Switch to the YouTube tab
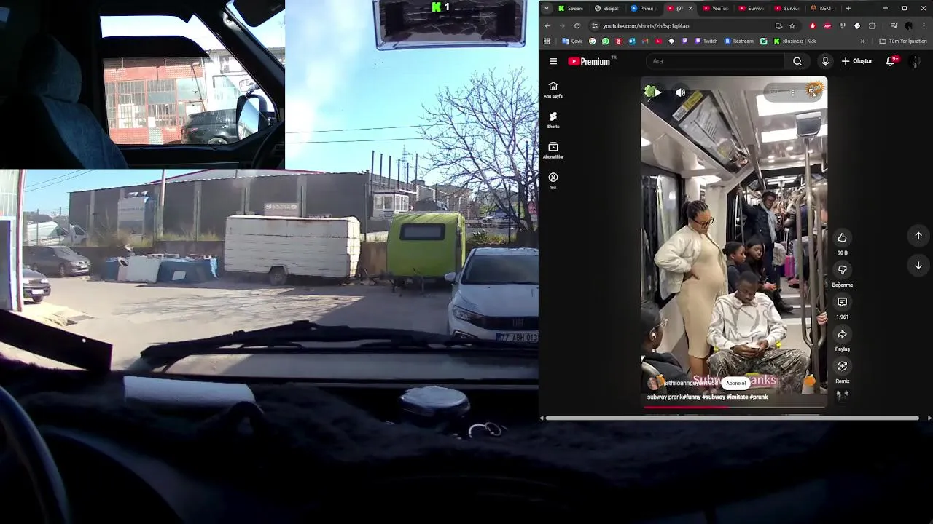The image size is (933, 524). tap(716, 9)
